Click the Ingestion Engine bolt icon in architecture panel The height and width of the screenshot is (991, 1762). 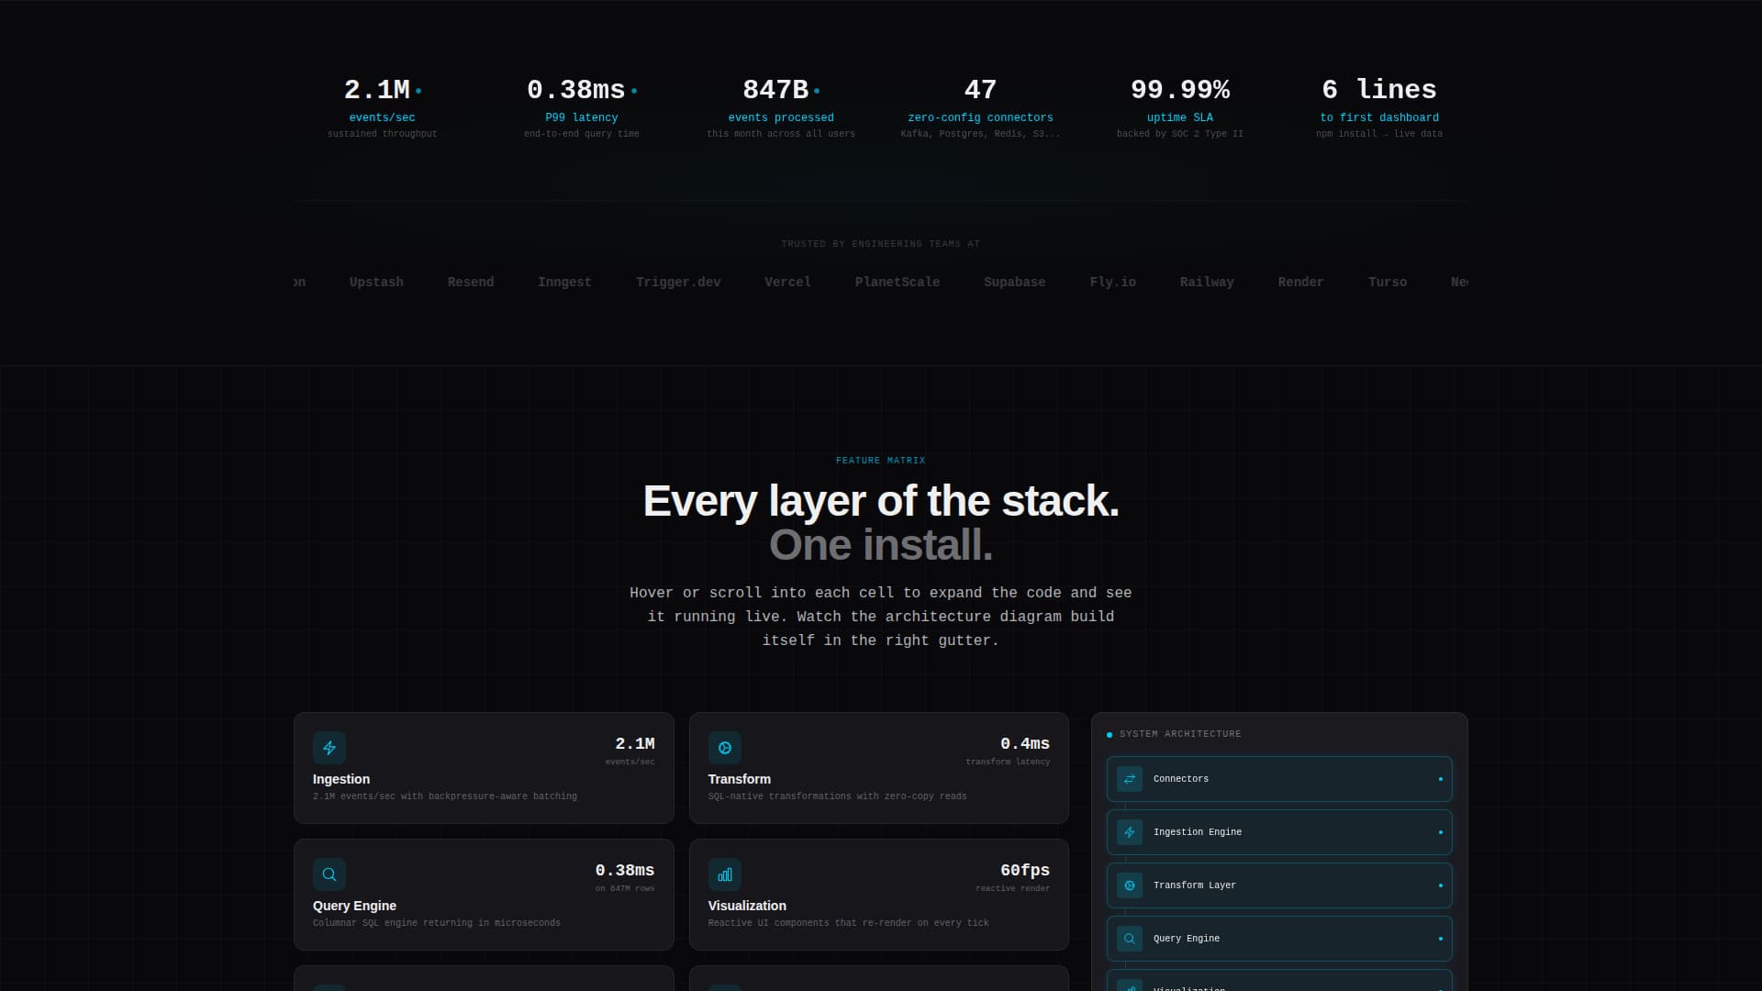(1130, 832)
